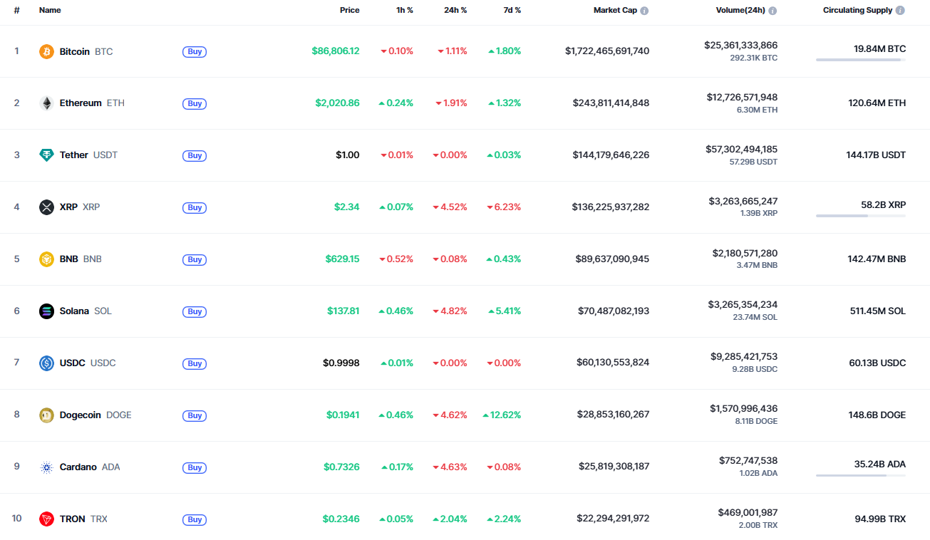The width and height of the screenshot is (930, 540).
Task: Click USDC's 24h volume $9,285,421,753
Action: pos(745,357)
